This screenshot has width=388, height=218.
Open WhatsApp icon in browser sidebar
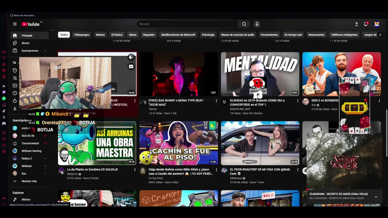4,98
